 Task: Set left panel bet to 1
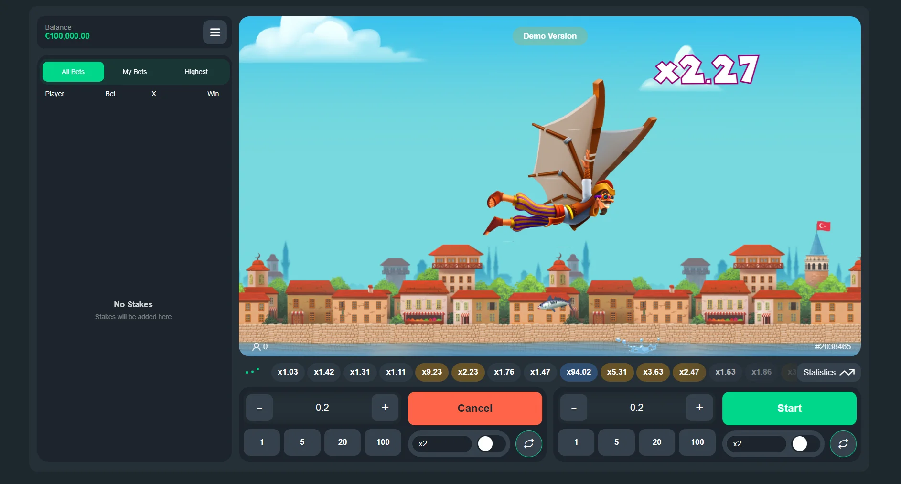coord(262,442)
